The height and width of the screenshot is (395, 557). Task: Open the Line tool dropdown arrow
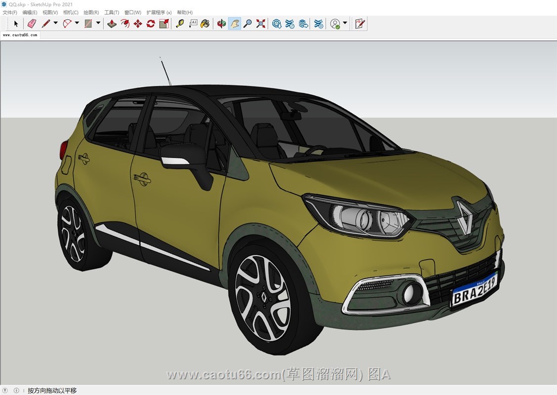pyautogui.click(x=55, y=23)
